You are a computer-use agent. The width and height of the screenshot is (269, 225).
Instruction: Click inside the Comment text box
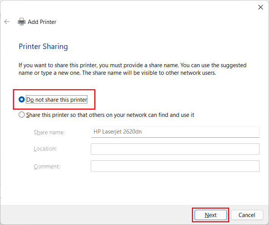(175, 166)
